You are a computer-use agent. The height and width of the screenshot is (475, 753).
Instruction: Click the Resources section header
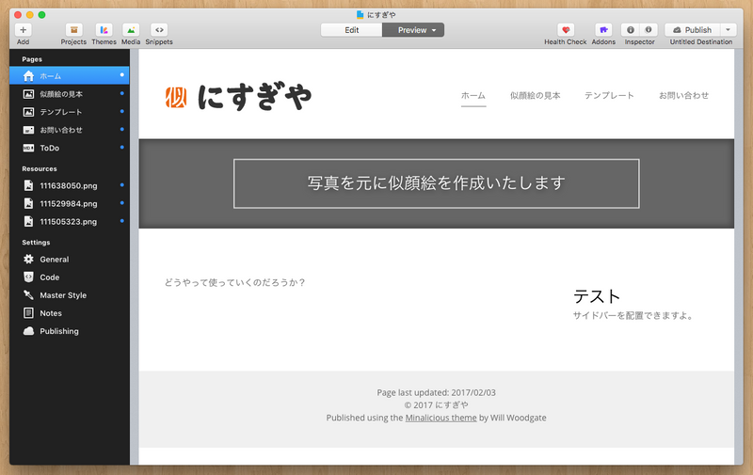pos(40,169)
